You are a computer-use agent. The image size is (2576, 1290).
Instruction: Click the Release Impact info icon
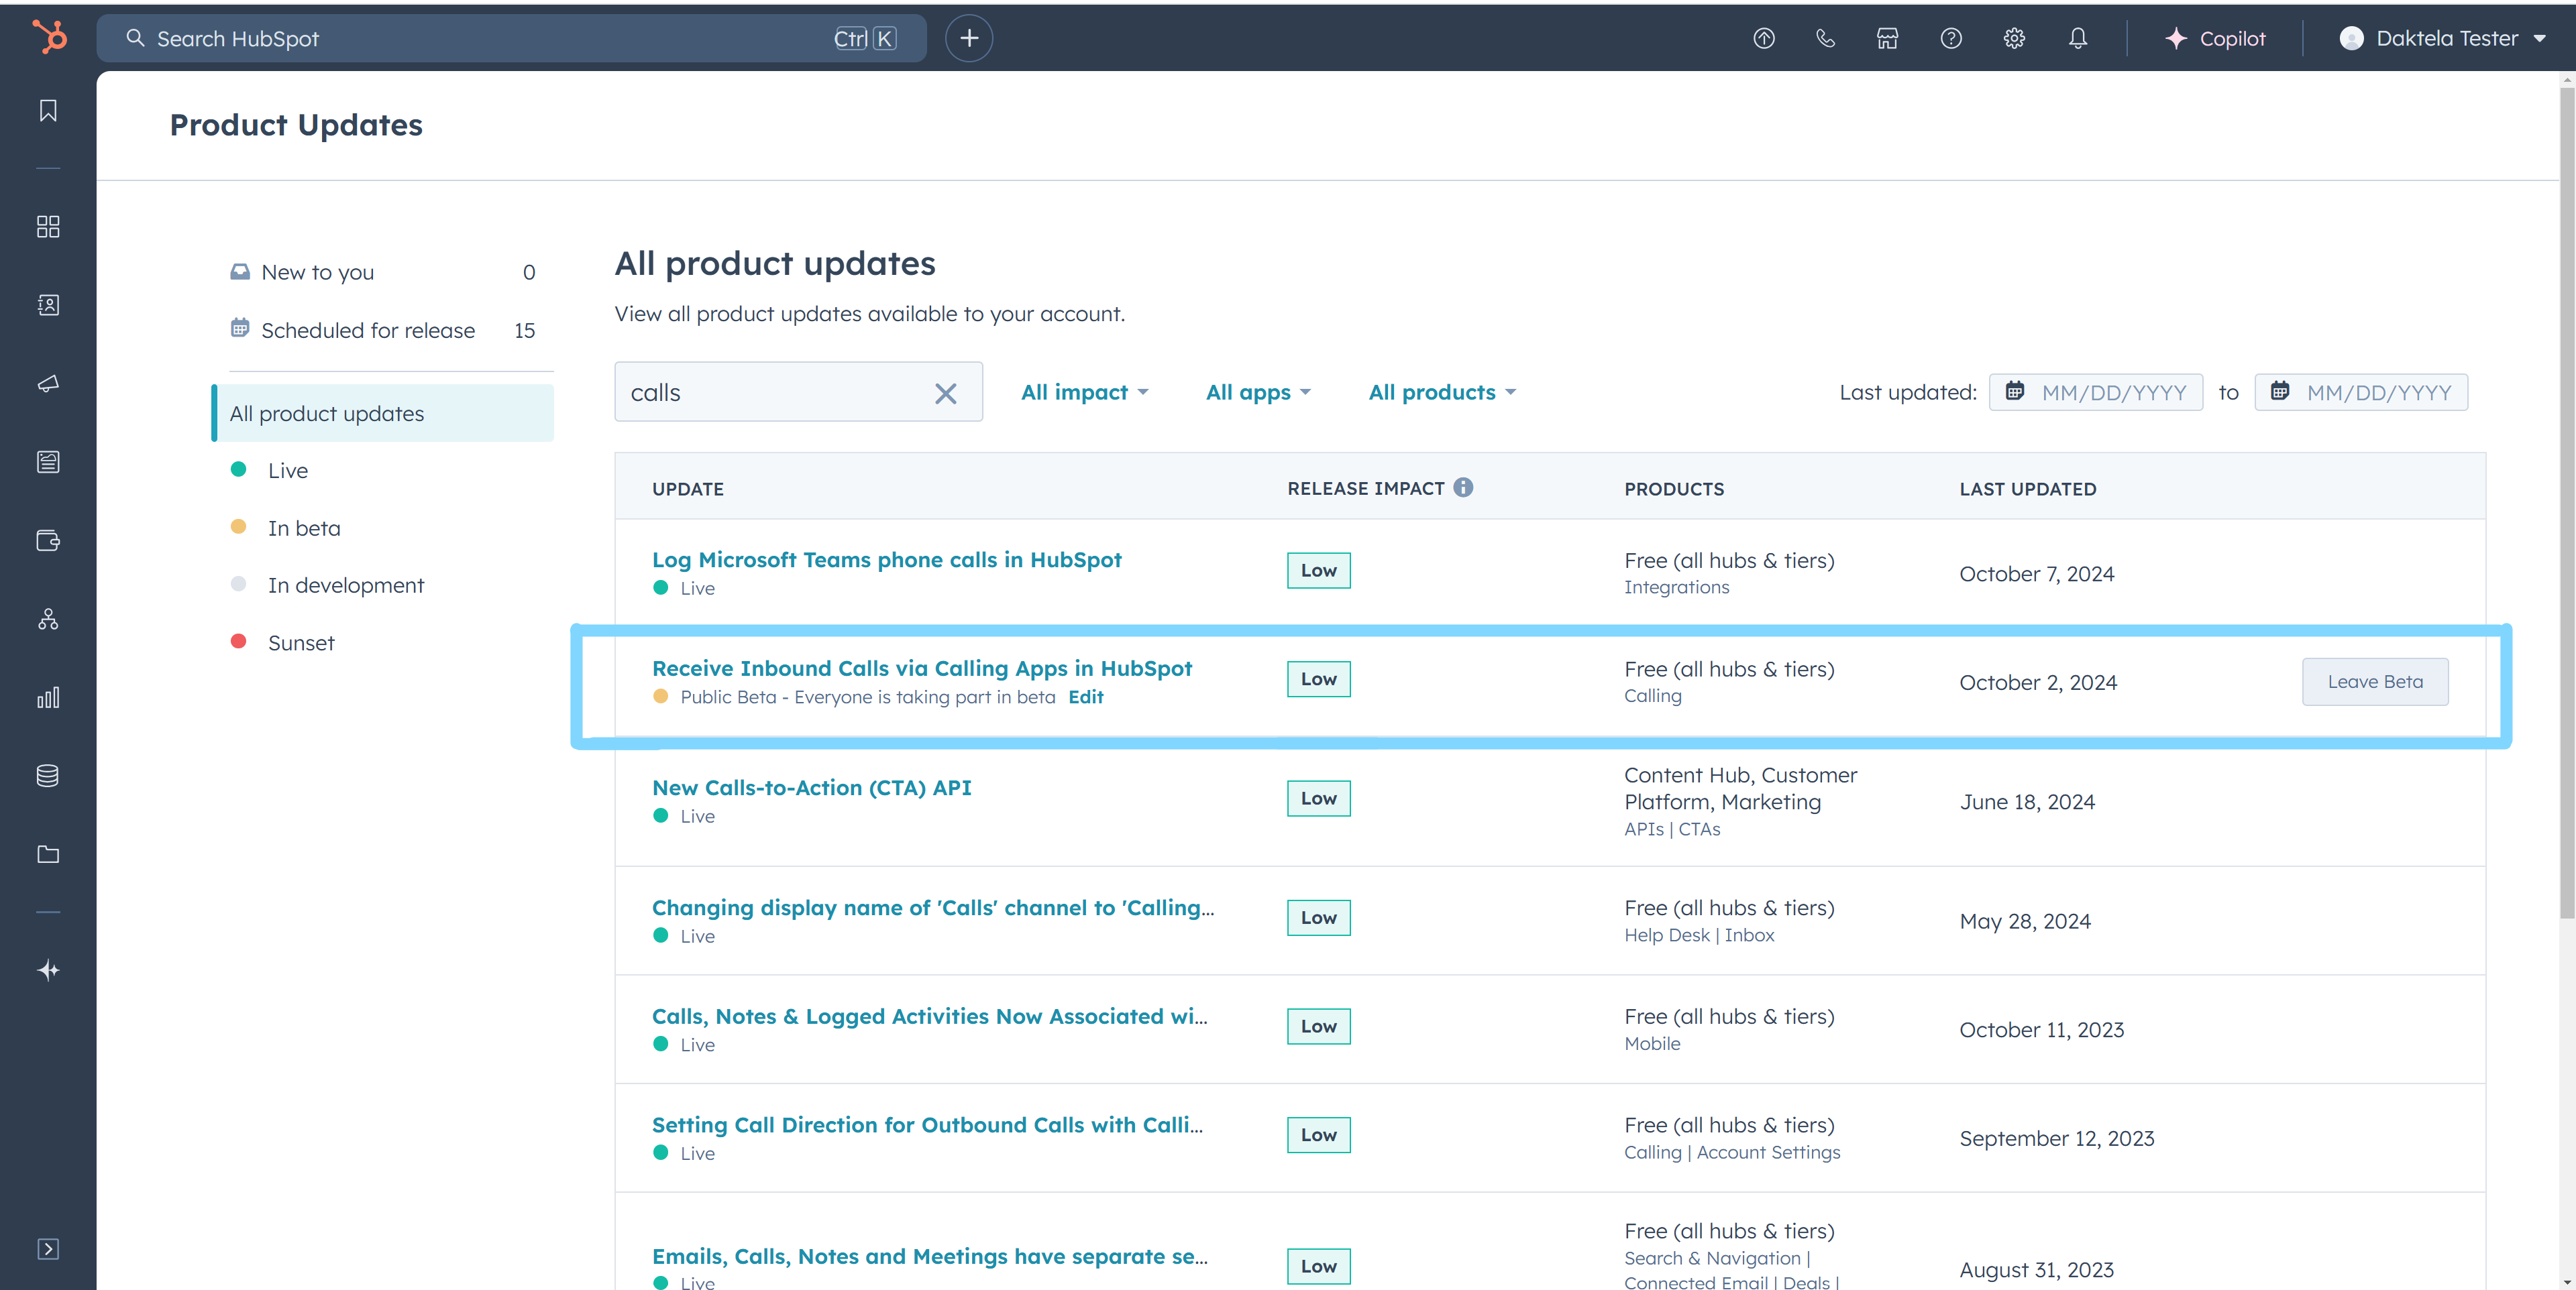pos(1463,487)
